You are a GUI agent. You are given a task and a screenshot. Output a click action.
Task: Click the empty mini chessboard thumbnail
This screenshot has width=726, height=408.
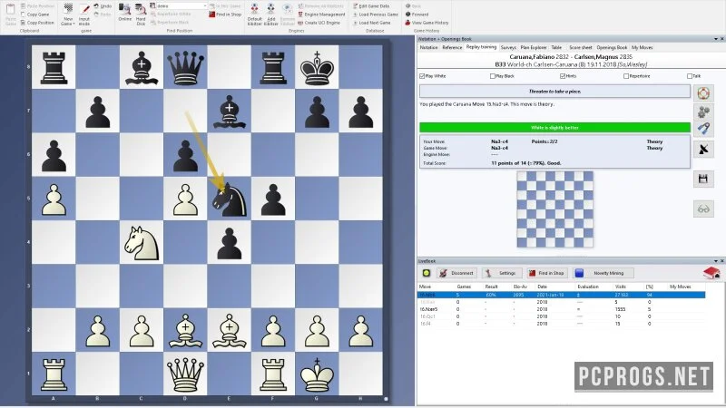point(554,209)
